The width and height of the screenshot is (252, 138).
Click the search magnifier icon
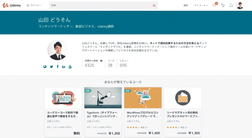[x=154, y=5]
